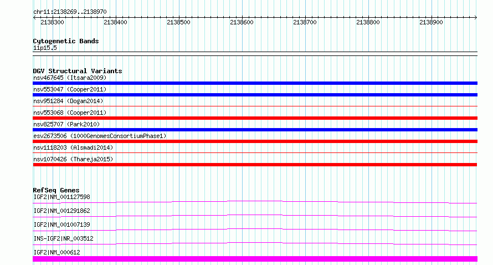Click the red bar under esv2673506
The image size is (493, 265).
[255, 141]
